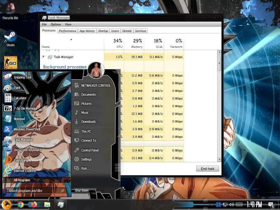Open Shut down options arrow
The height and width of the screenshot is (210, 280).
pyautogui.click(x=94, y=191)
